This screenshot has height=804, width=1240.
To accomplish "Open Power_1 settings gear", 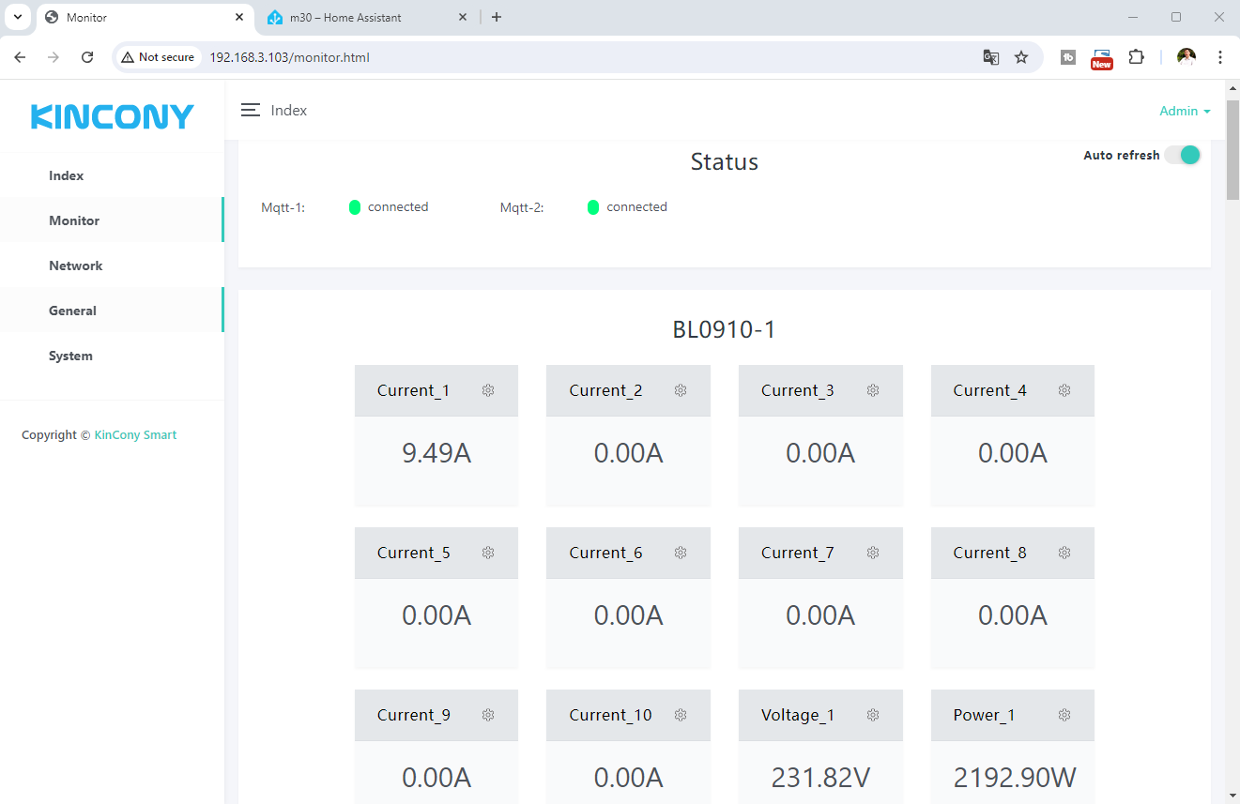I will 1064,715.
